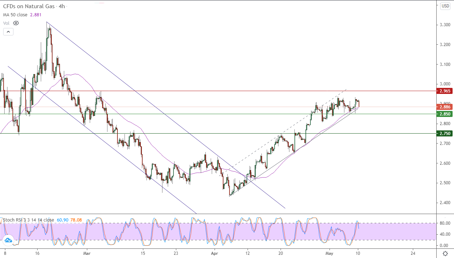Click the Mar date label on time axis
454x258 pixels.
(x=86, y=253)
